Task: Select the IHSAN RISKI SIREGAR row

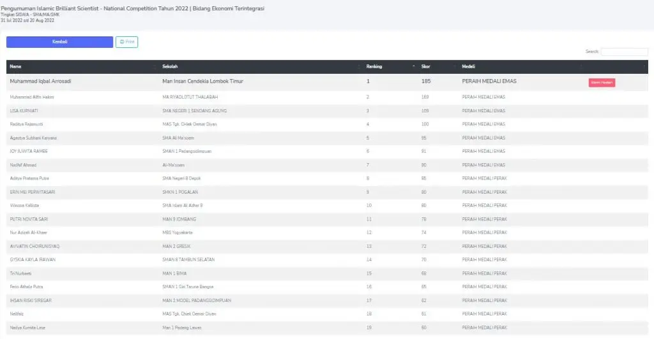Action: [30, 300]
